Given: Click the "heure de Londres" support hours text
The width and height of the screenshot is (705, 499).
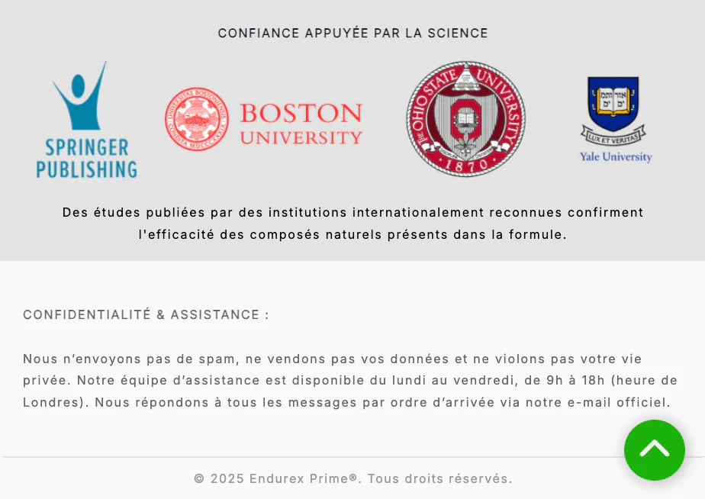Looking at the screenshot, I should pos(645,381).
